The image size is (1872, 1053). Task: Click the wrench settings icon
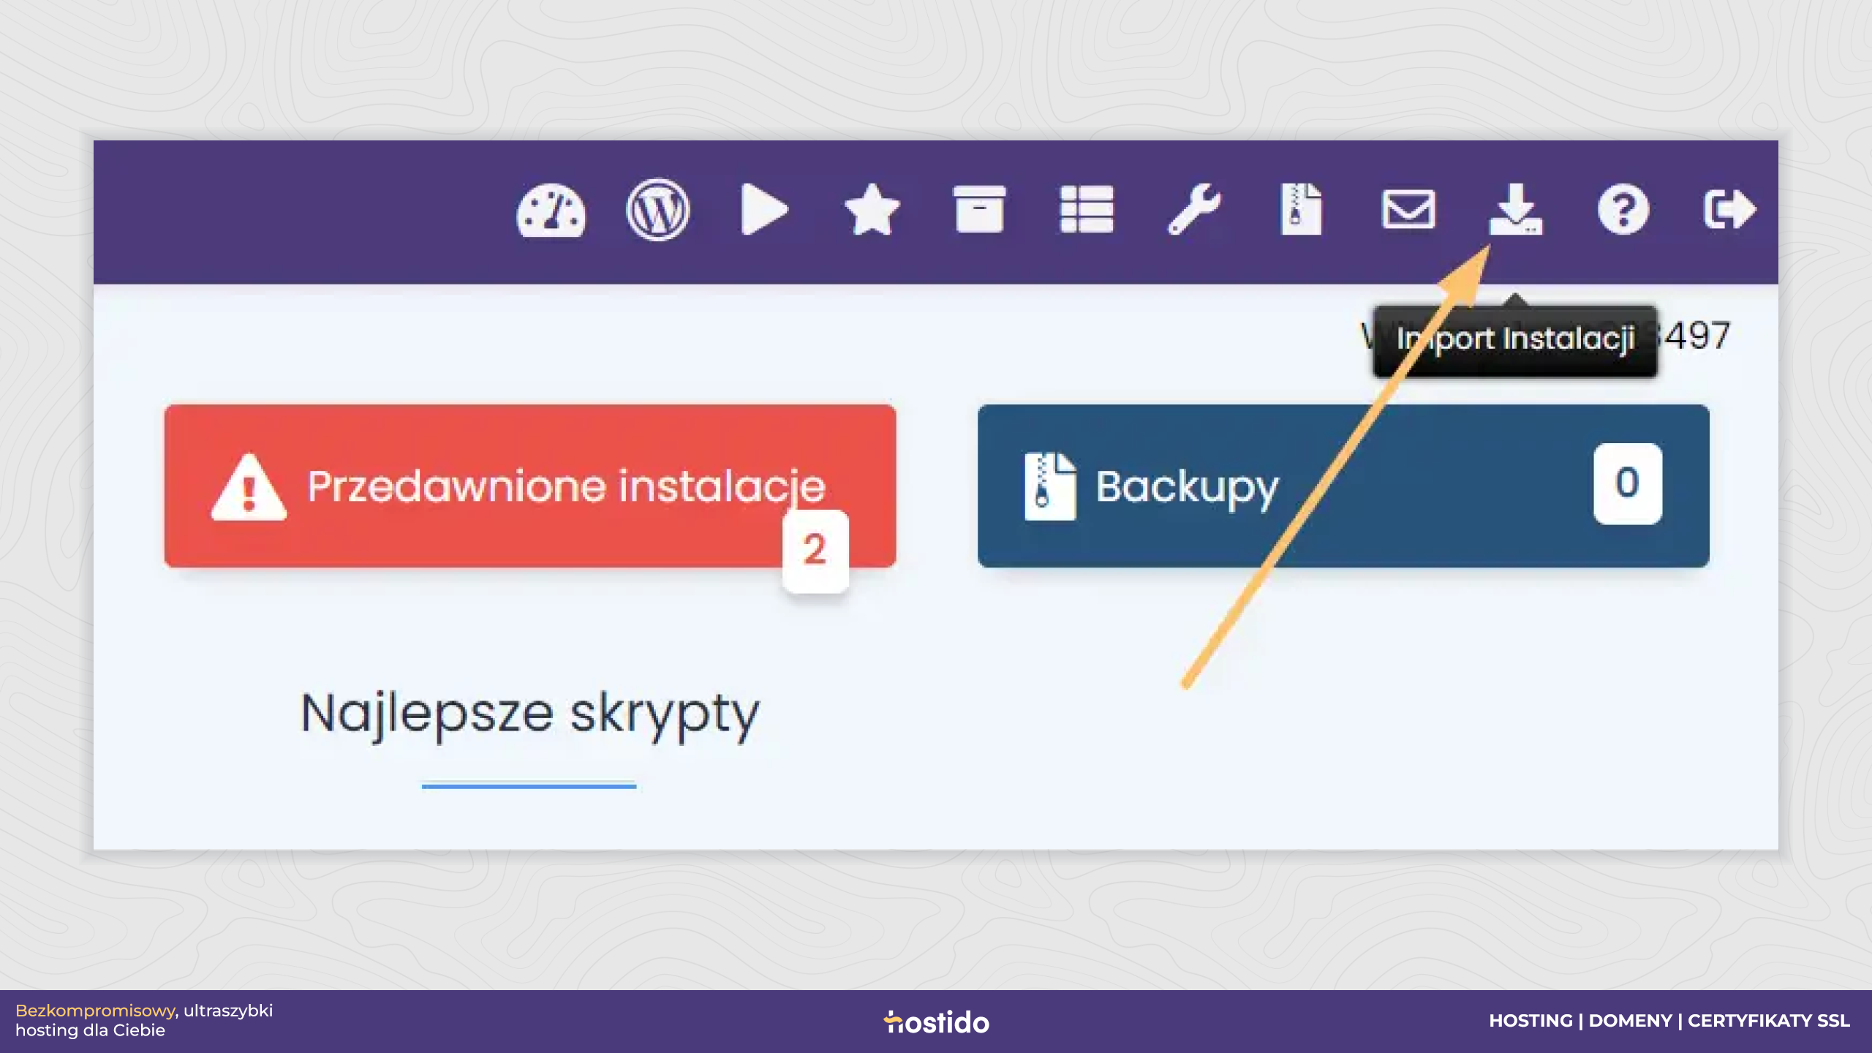coord(1193,209)
